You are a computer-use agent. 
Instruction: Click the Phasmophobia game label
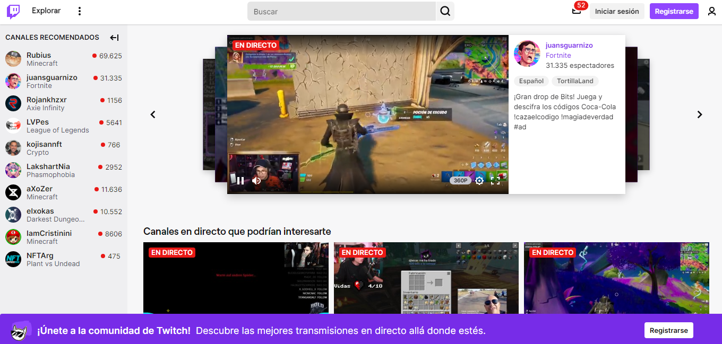click(x=50, y=175)
